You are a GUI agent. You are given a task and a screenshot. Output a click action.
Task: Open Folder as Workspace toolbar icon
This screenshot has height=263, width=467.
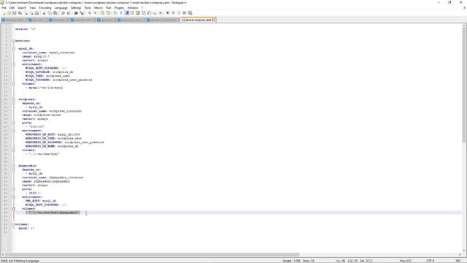[155, 13]
